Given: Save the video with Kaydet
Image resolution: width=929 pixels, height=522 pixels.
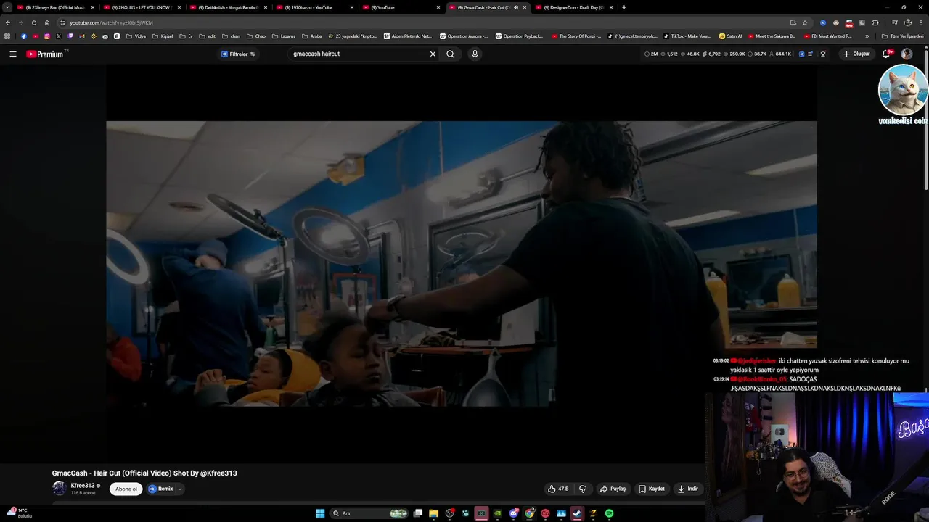Looking at the screenshot, I should [652, 489].
